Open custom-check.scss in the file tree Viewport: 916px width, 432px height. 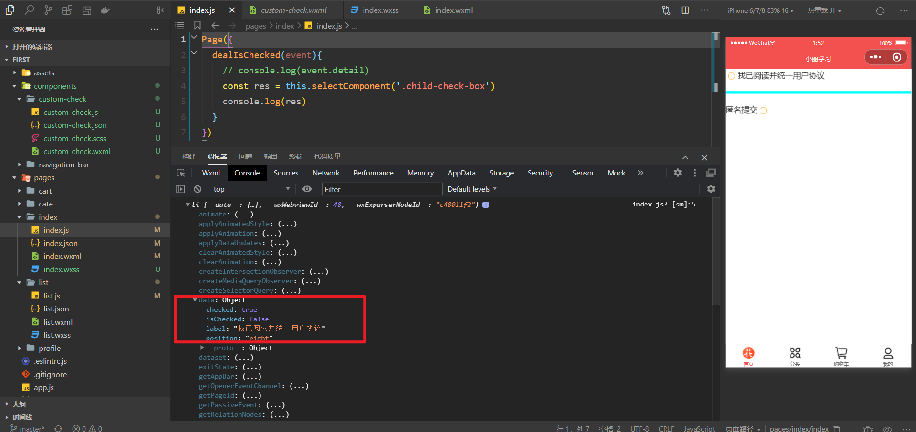click(x=75, y=138)
